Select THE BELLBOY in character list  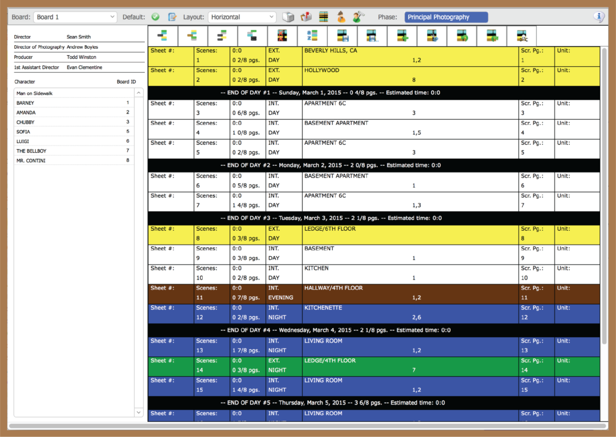pyautogui.click(x=74, y=151)
